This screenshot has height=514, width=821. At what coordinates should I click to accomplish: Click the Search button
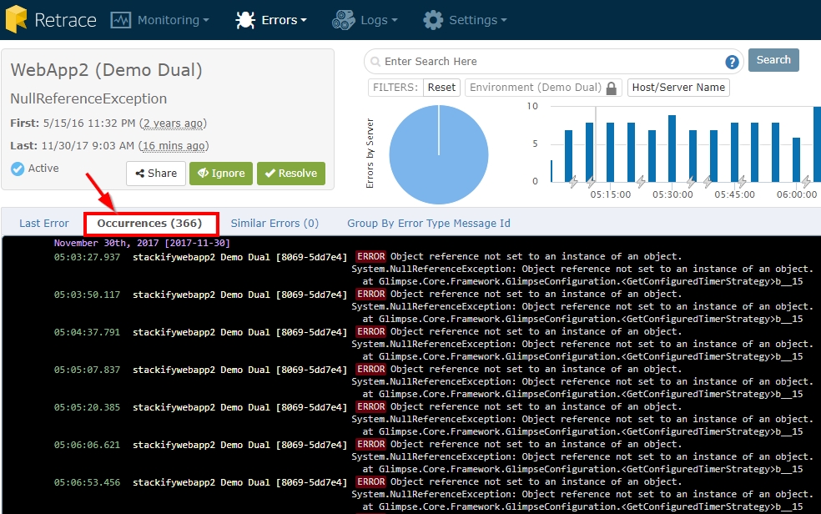click(773, 60)
